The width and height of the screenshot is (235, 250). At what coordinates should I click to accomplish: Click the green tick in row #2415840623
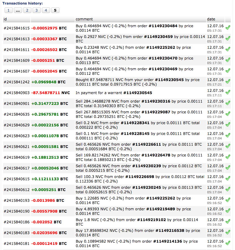point(228,135)
